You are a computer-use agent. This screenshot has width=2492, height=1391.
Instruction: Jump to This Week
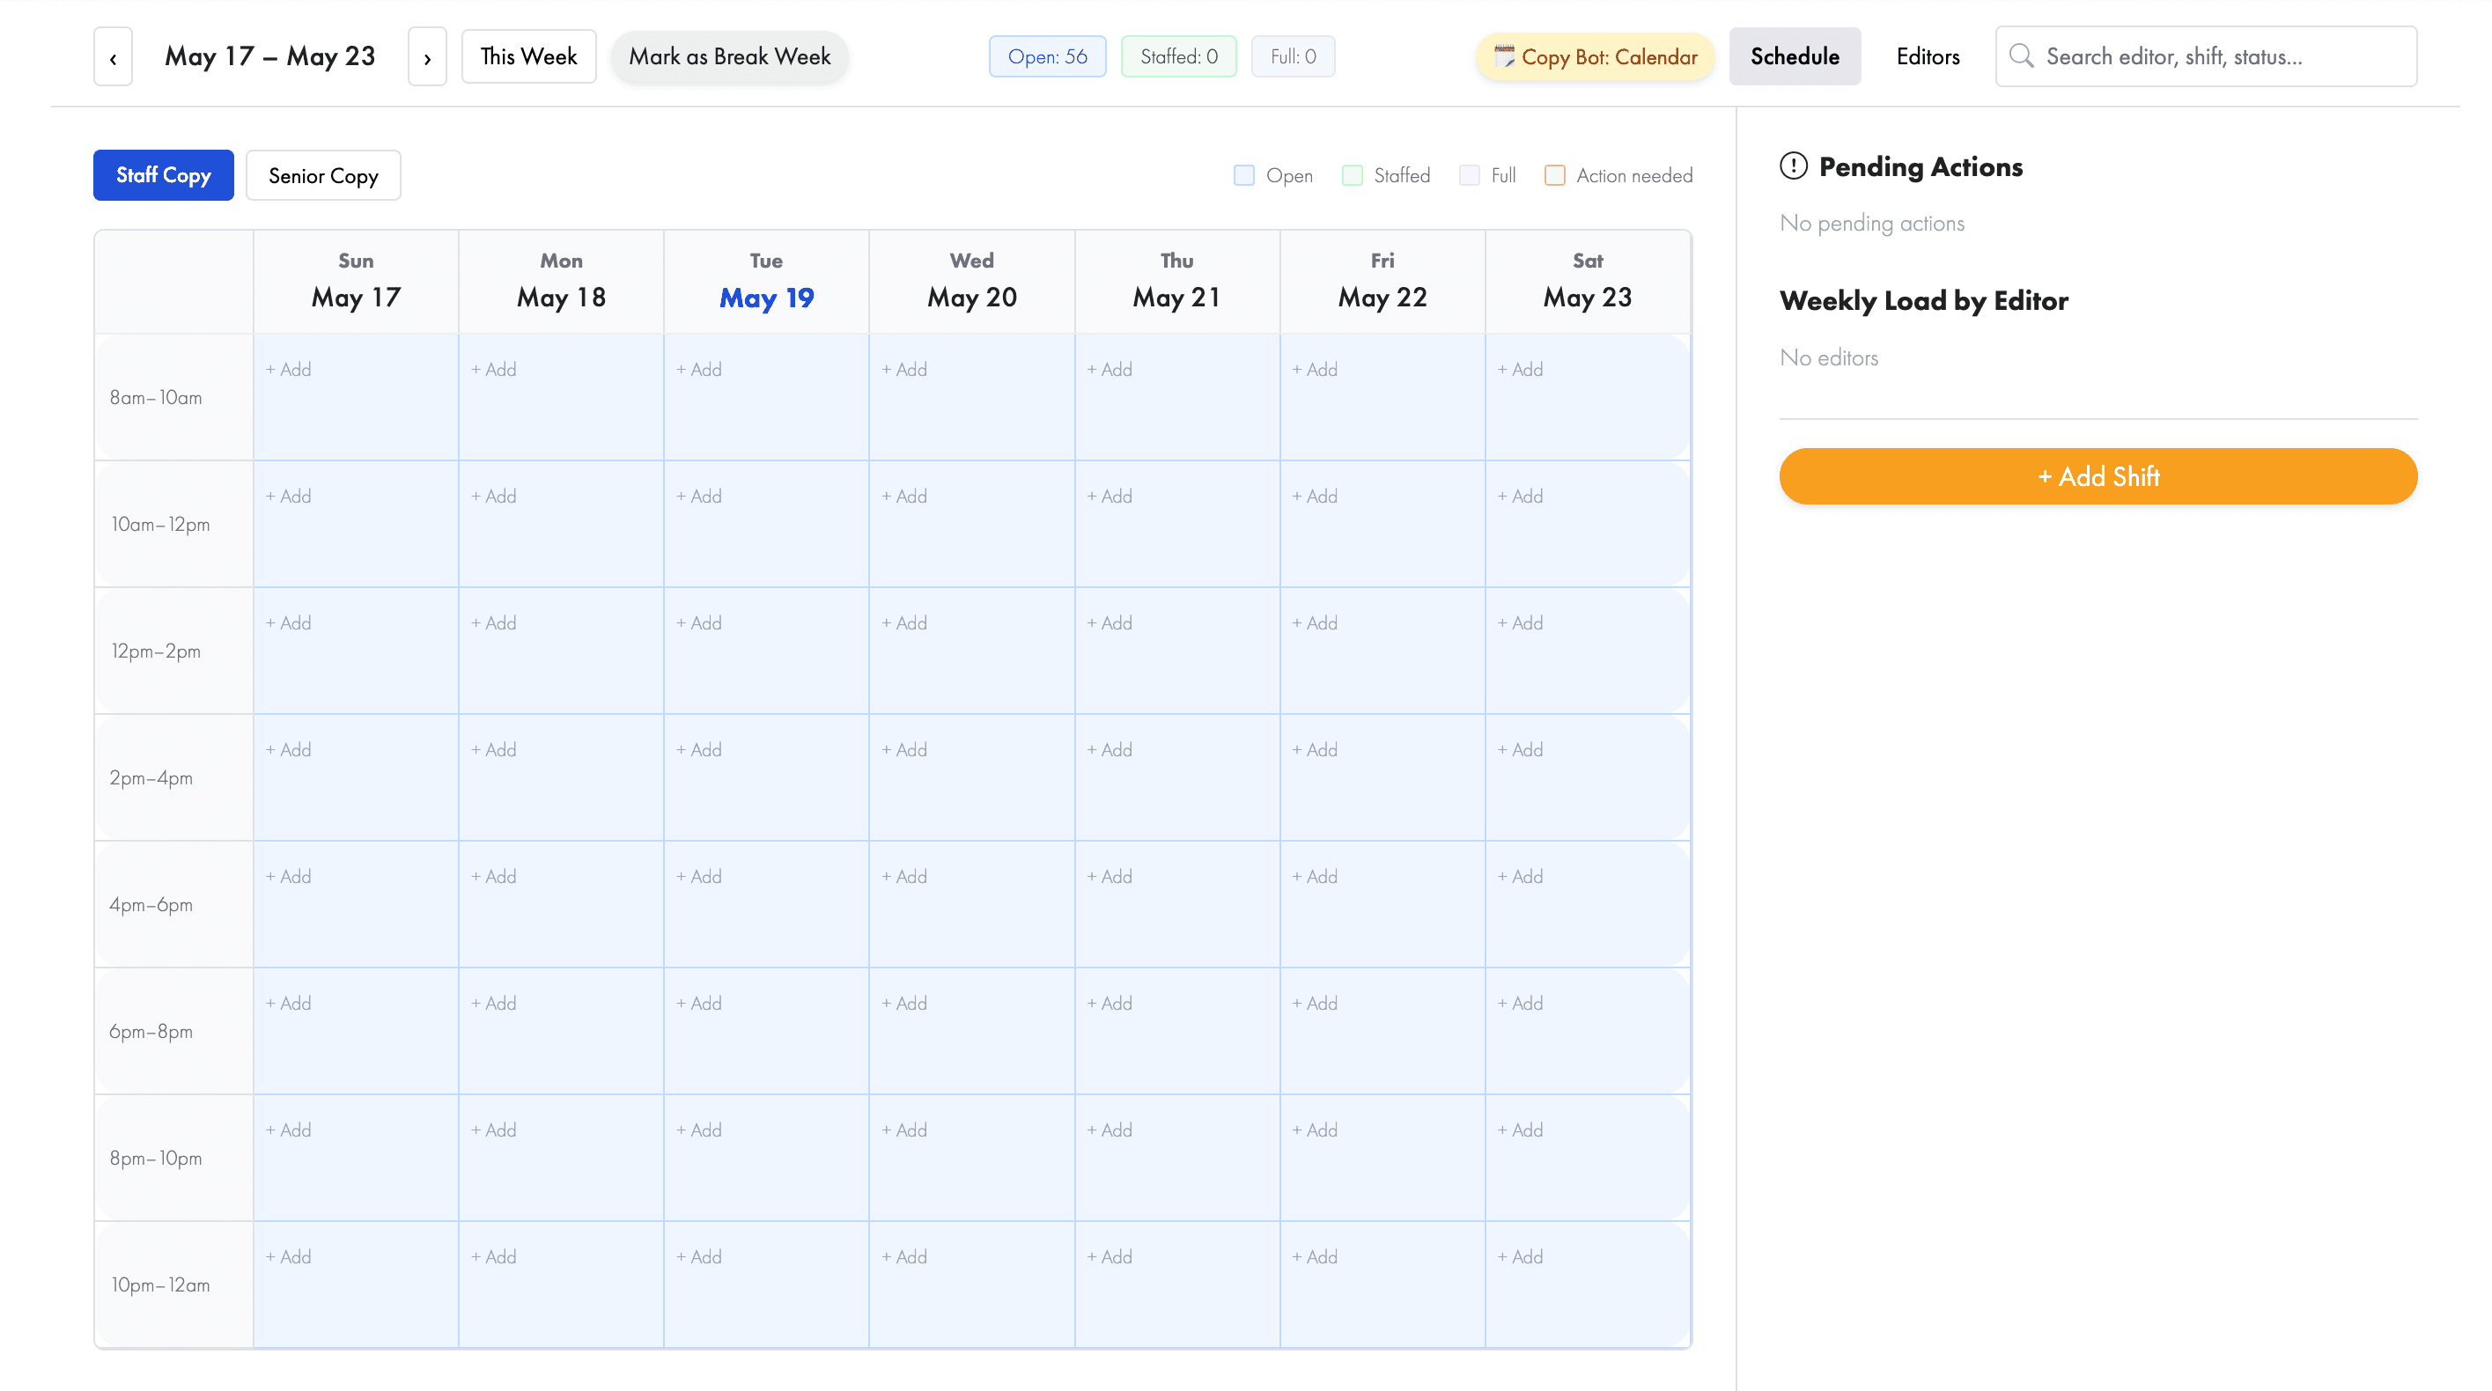[528, 57]
